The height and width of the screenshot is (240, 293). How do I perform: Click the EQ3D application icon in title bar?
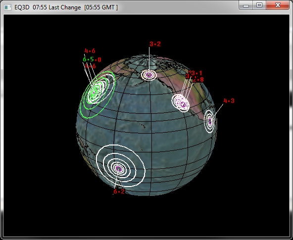coord(8,7)
